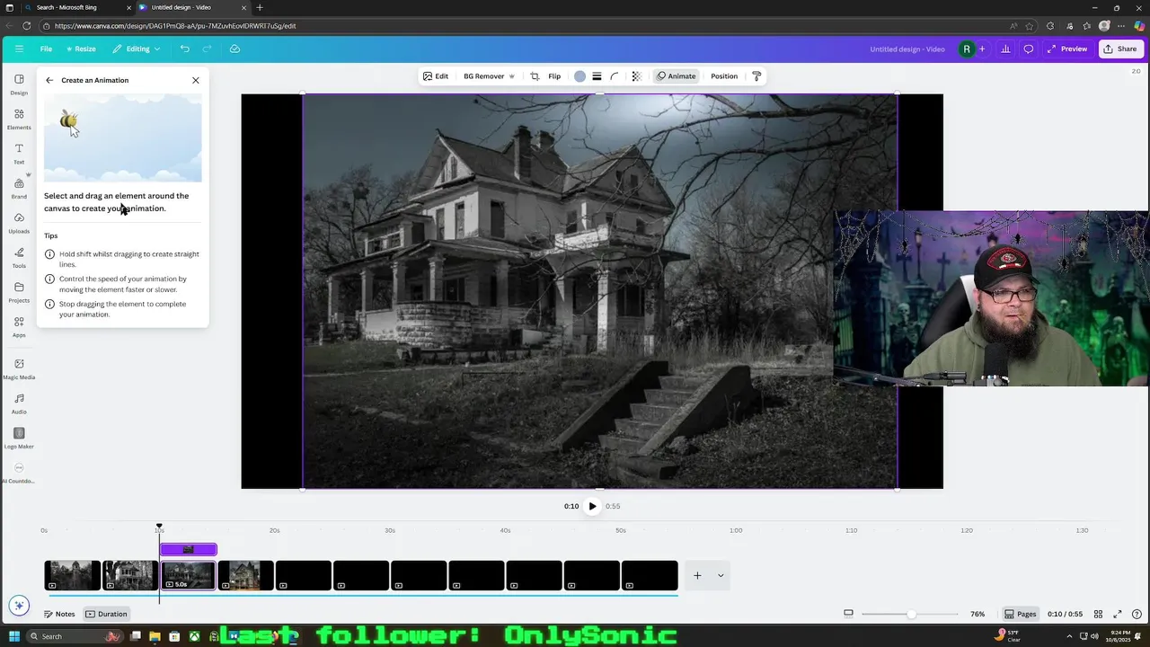Select the second timeline page thumbnail
Viewport: 1150px width, 647px height.
(x=130, y=575)
